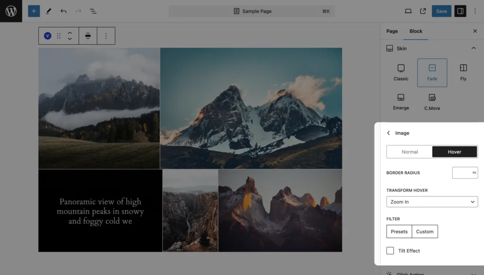The width and height of the screenshot is (484, 275).
Task: Click the Panoramic view caption tile
Action: click(100, 210)
